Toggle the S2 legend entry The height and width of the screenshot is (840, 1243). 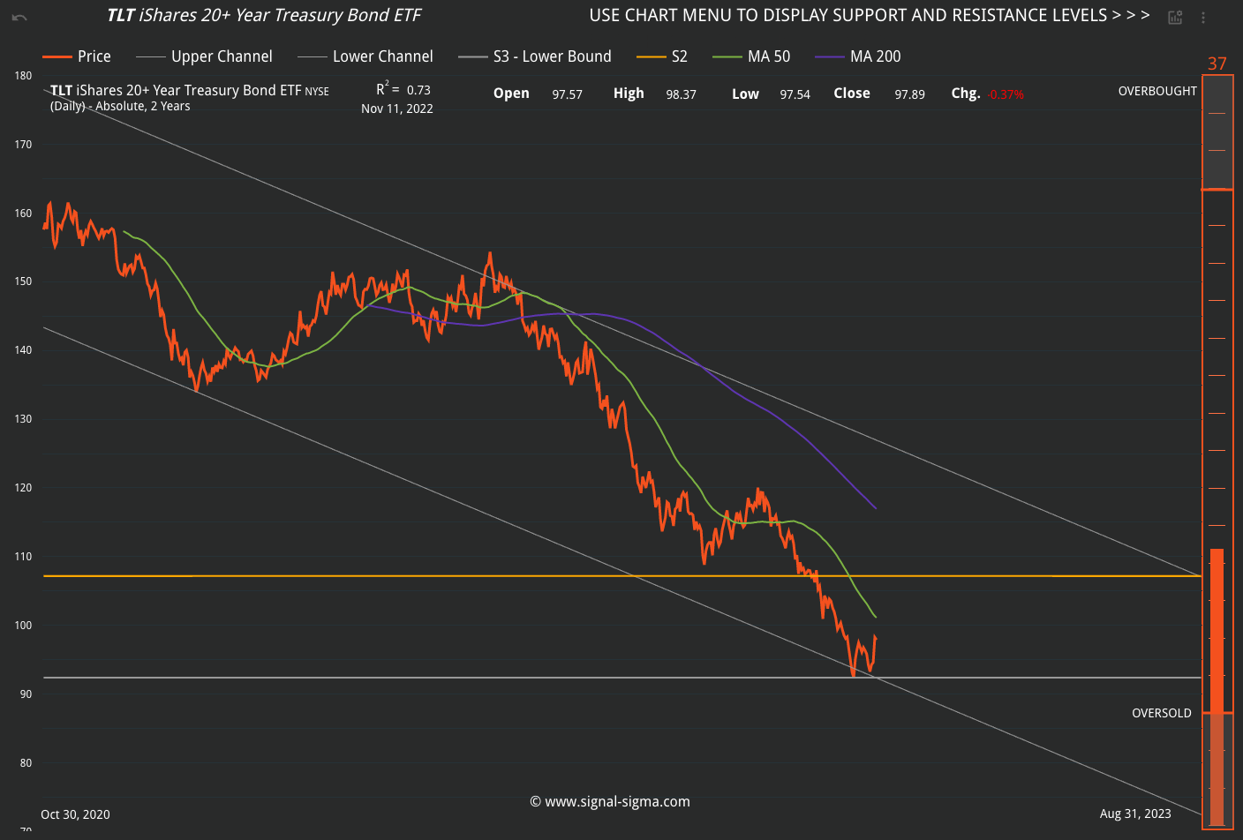(662, 56)
